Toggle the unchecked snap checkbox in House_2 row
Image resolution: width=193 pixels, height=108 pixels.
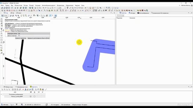pos(34,97)
